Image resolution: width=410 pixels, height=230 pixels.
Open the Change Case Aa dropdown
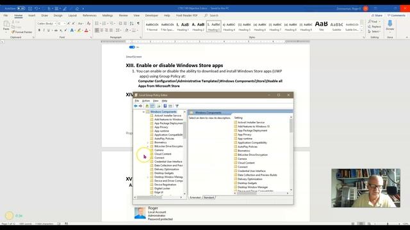click(x=81, y=24)
